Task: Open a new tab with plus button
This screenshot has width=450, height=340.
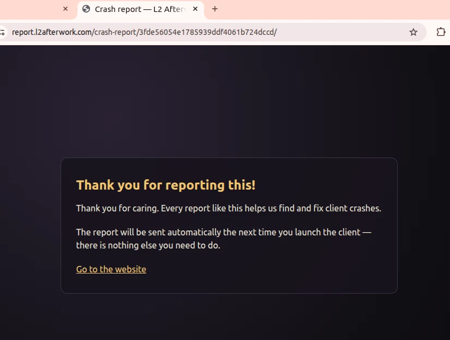Action: pos(215,9)
